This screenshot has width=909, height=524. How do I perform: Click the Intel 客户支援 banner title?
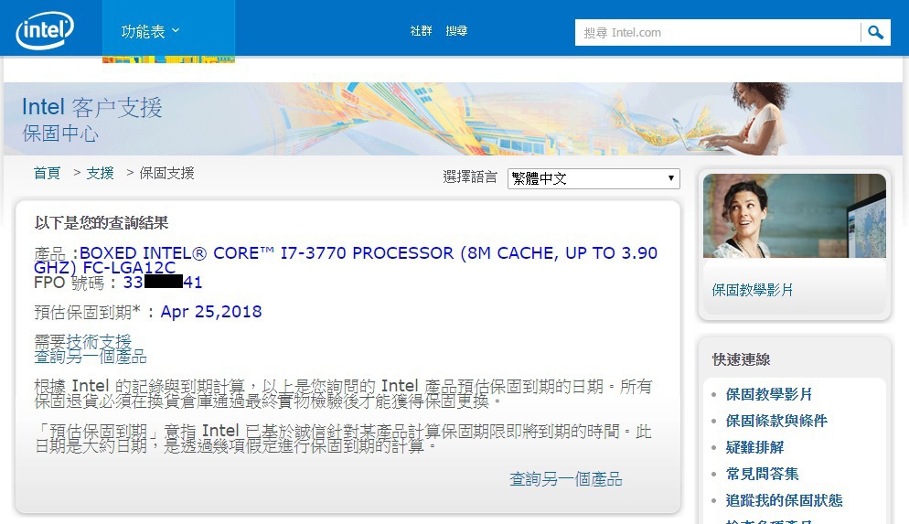coord(91,107)
